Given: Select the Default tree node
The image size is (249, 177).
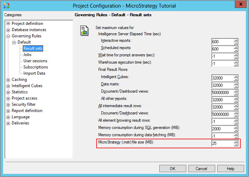Looking at the screenshot, I should 24,42.
